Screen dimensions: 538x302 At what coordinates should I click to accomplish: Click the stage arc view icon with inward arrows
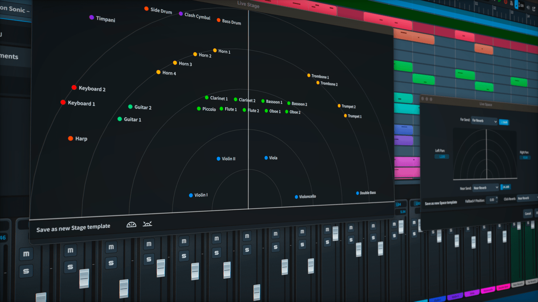click(131, 224)
